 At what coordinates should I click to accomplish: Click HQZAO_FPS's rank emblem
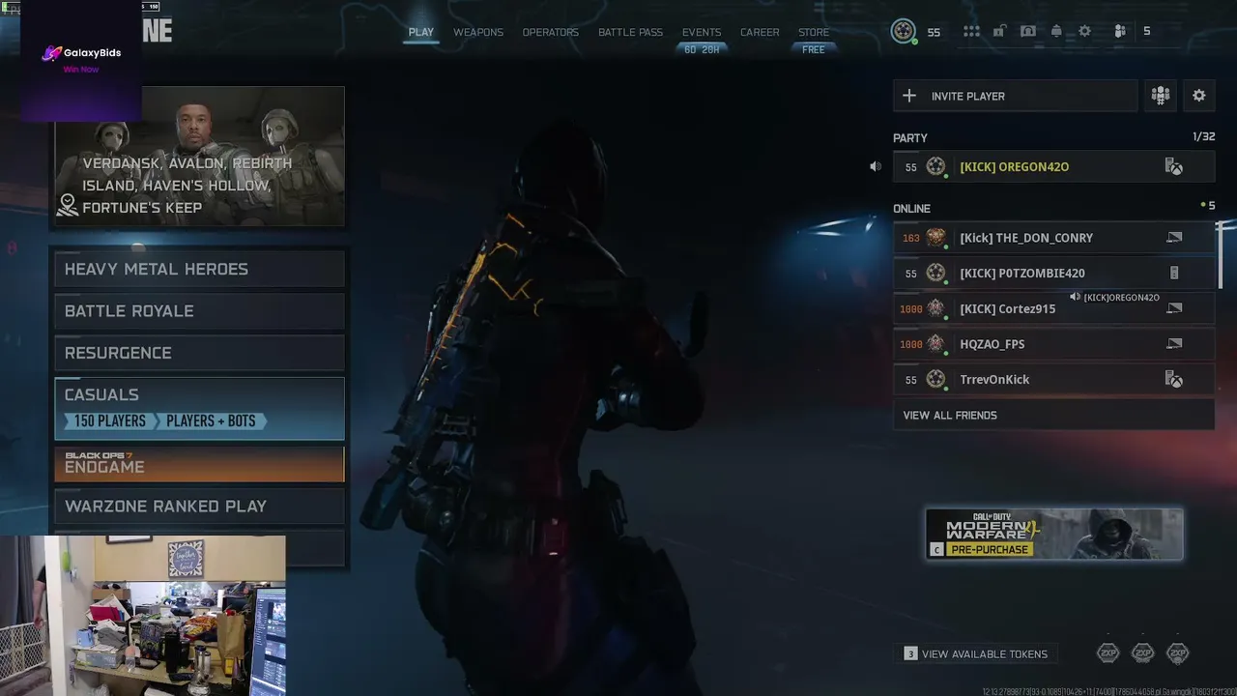[x=935, y=344]
